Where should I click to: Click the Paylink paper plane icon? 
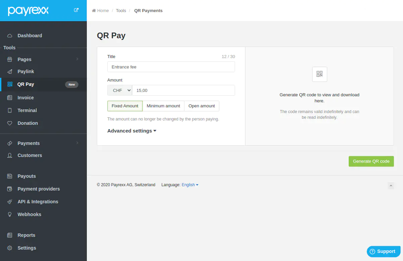pyautogui.click(x=10, y=71)
